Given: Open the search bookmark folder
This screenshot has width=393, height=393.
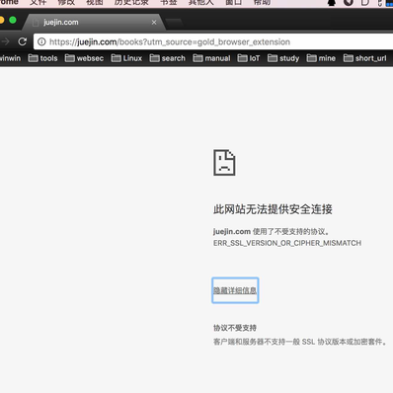Looking at the screenshot, I should 168,58.
